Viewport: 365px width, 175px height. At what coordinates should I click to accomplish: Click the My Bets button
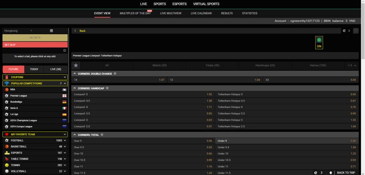pyautogui.click(x=35, y=38)
